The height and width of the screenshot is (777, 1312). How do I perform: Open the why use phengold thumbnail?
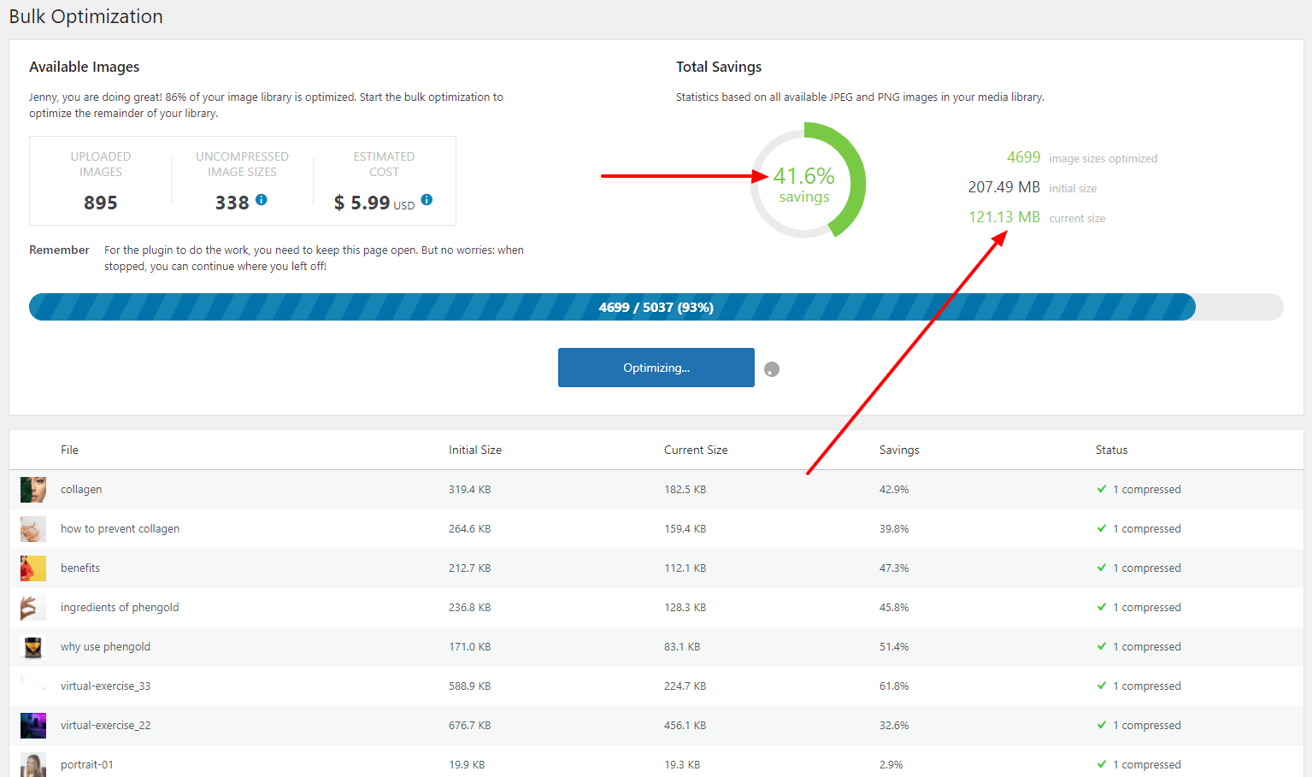(33, 647)
